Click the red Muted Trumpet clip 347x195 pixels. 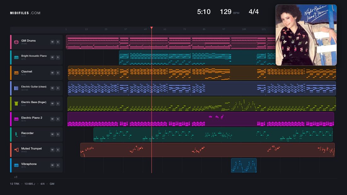[207, 150]
